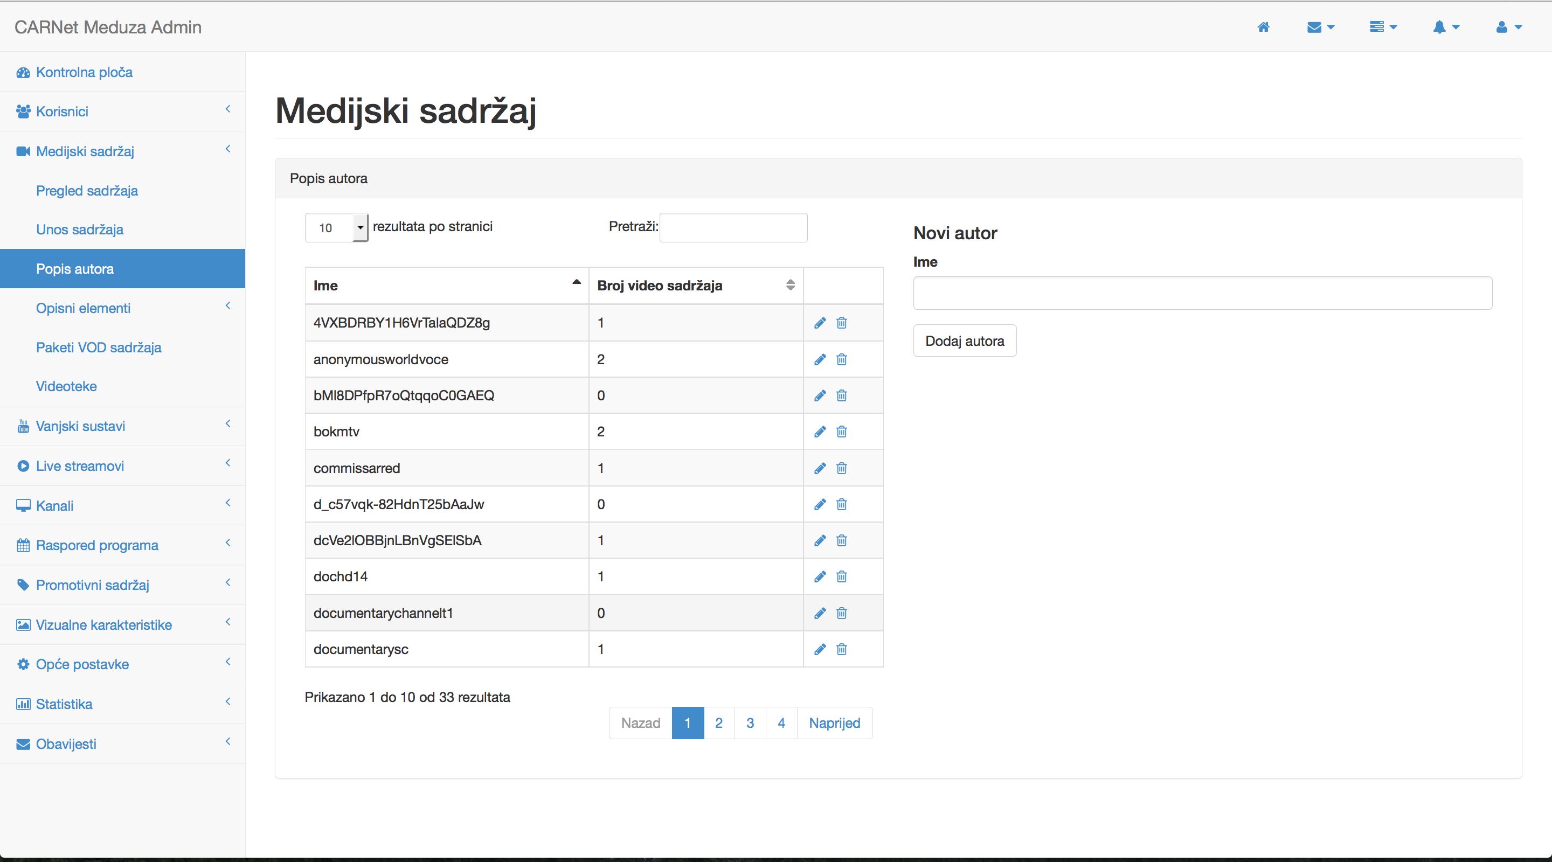
Task: Expand Raspored programa sidebar menu
Action: click(x=122, y=545)
